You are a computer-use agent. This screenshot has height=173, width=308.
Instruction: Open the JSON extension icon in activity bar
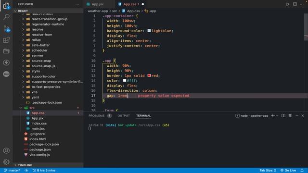[6, 74]
